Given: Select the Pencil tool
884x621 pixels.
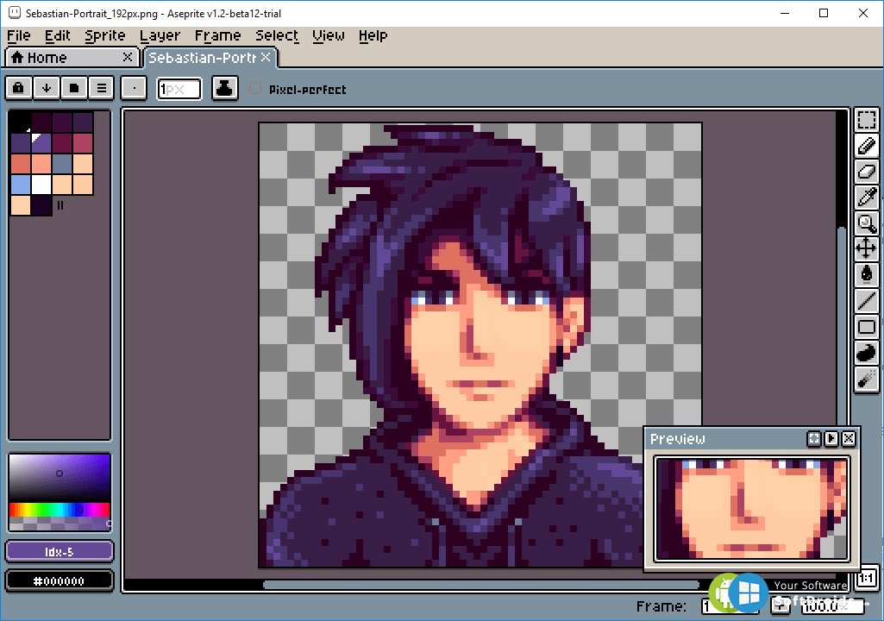Looking at the screenshot, I should (x=867, y=146).
